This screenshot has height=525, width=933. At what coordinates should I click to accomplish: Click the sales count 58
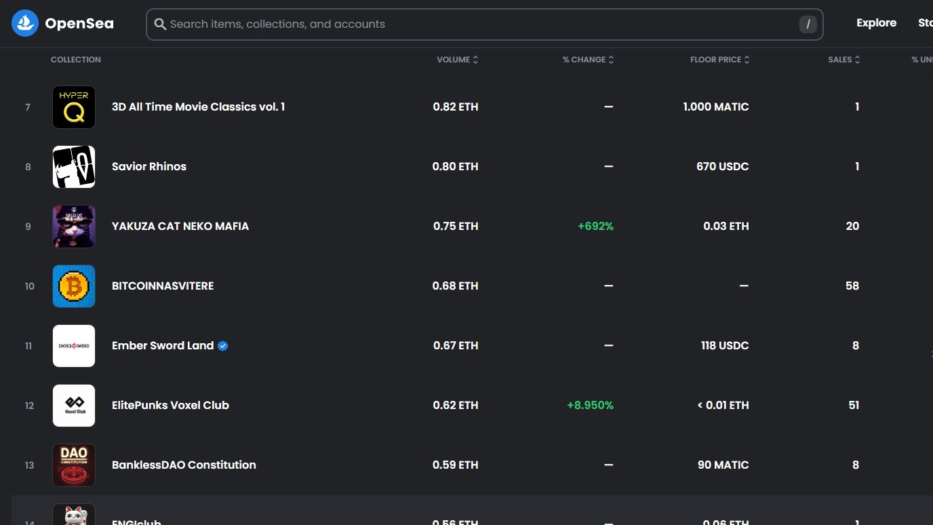(852, 286)
